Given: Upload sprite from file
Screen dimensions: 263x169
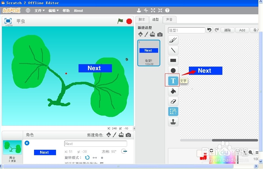Looking at the screenshot, I should pyautogui.click(x=121, y=135).
